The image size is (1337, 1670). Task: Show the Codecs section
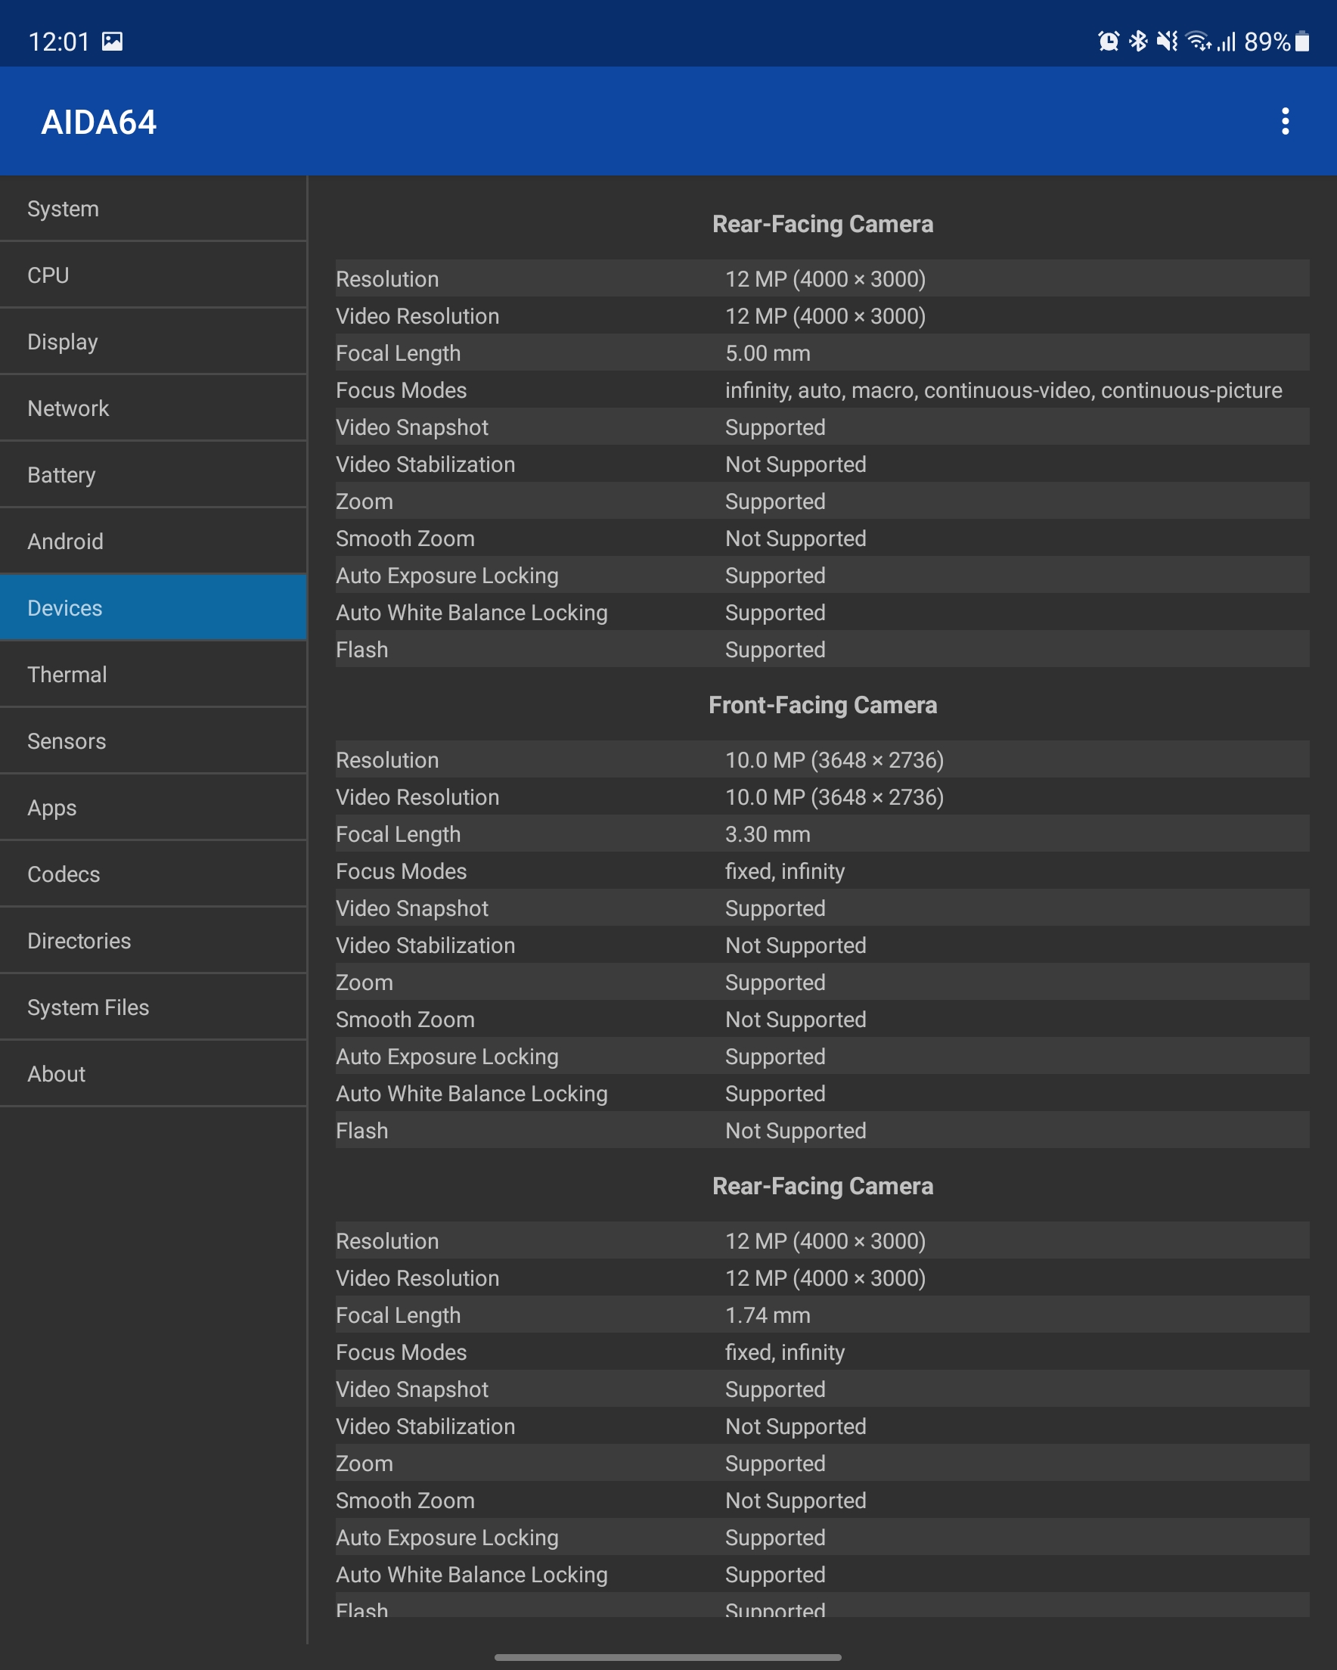coord(154,875)
